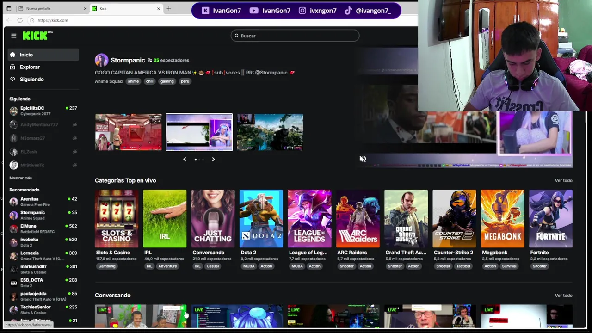592x333 pixels.
Task: Open iwobeka avatar in Recomendado list
Action: pos(14,242)
